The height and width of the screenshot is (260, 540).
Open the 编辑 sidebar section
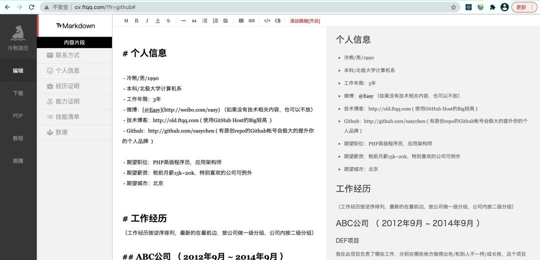coord(18,70)
